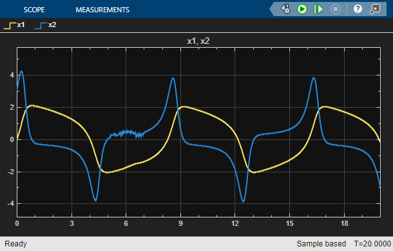Click the noisy segment of the x2 curve
393x251 pixels.
click(127, 134)
